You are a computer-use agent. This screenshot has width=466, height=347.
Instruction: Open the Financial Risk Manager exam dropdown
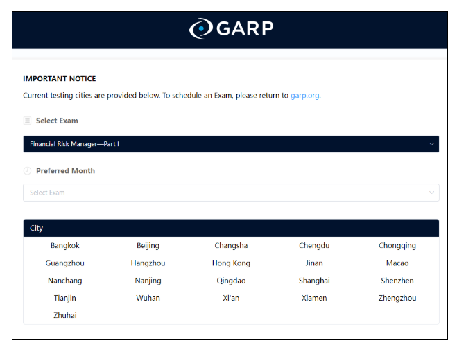click(230, 144)
